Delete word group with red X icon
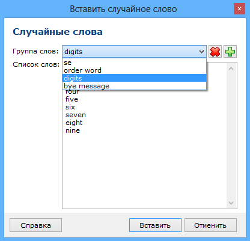 coord(215,52)
